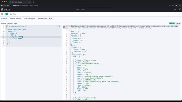Collapse the "hits" array at line 17
The height and width of the screenshot is (102, 182).
[x=68, y=57]
